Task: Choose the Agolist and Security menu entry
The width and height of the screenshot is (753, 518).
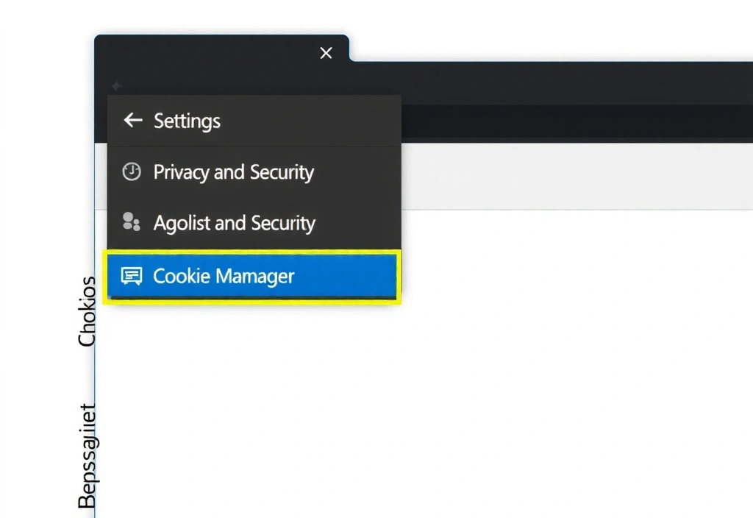Action: click(234, 223)
